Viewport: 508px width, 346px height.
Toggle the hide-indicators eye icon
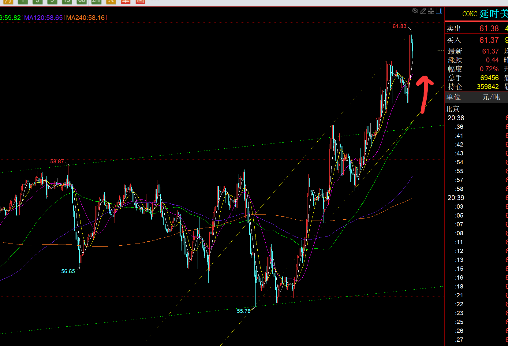pos(415,11)
